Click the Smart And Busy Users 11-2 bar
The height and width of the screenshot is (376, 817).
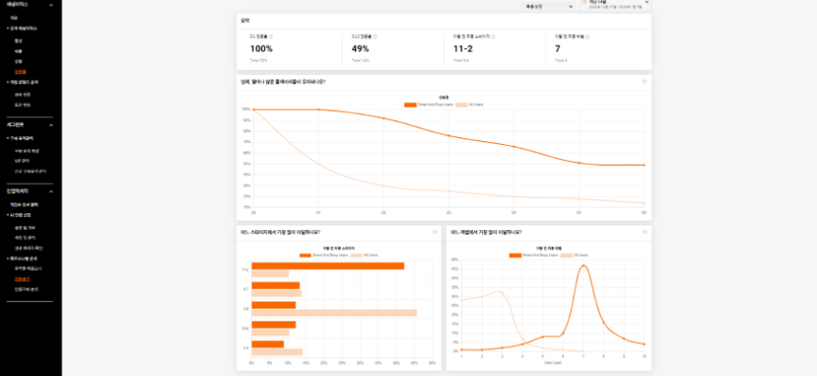(x=328, y=266)
